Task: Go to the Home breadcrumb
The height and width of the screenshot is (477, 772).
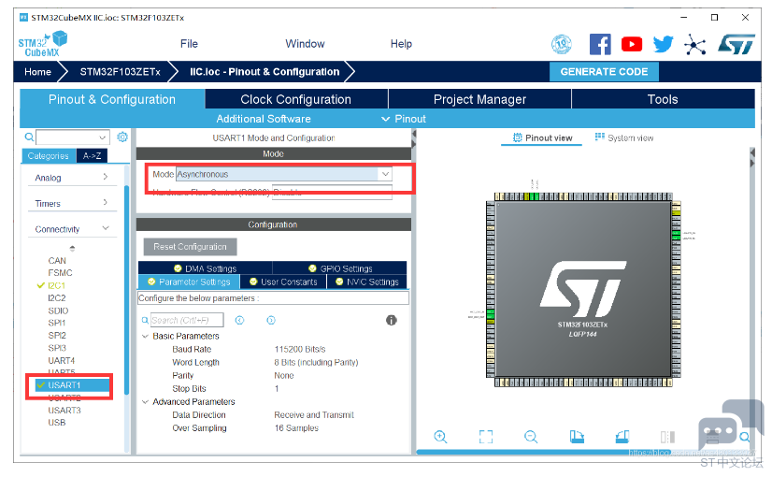Action: coord(38,72)
